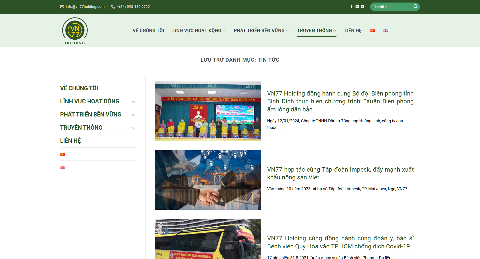Go to LIÊN HỆ in top navigation
Screen dimensions: 480x259
click(353, 31)
